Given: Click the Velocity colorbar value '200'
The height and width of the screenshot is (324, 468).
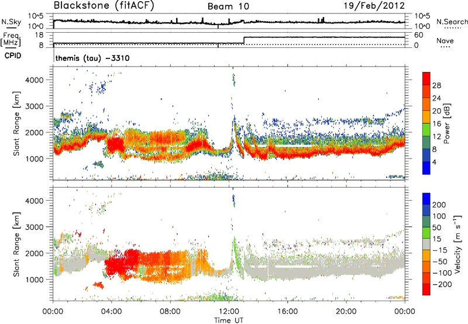Looking at the screenshot, I should click(439, 205).
